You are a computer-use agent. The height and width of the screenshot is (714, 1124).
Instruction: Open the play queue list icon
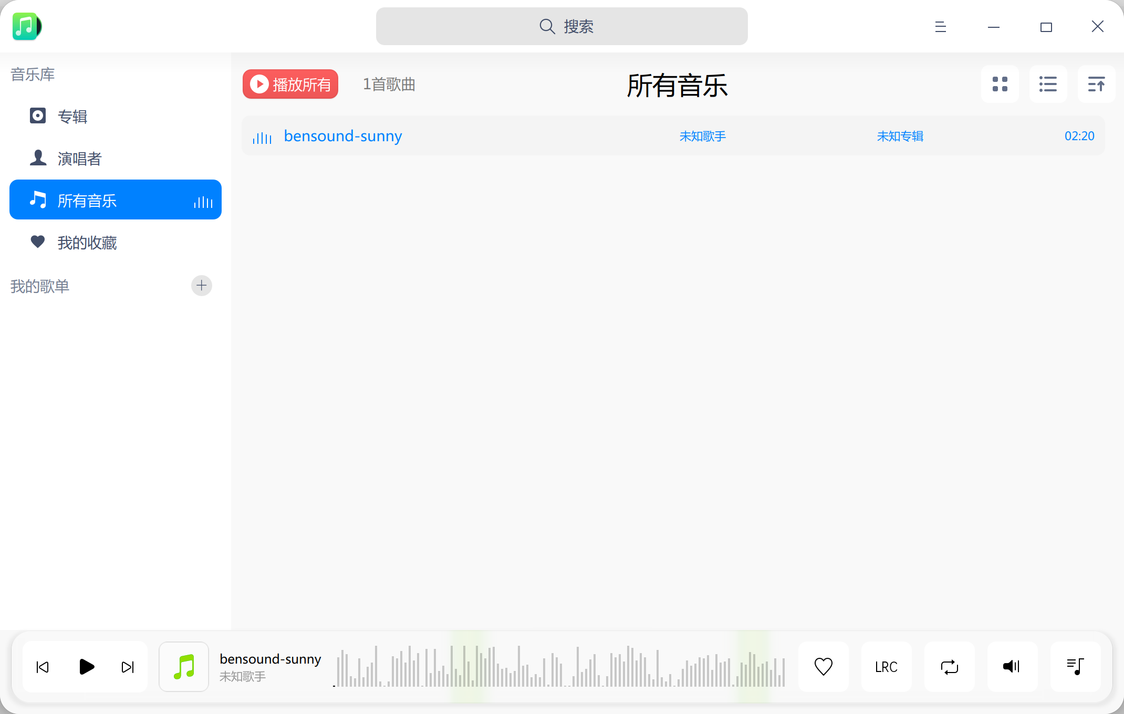click(x=1075, y=667)
